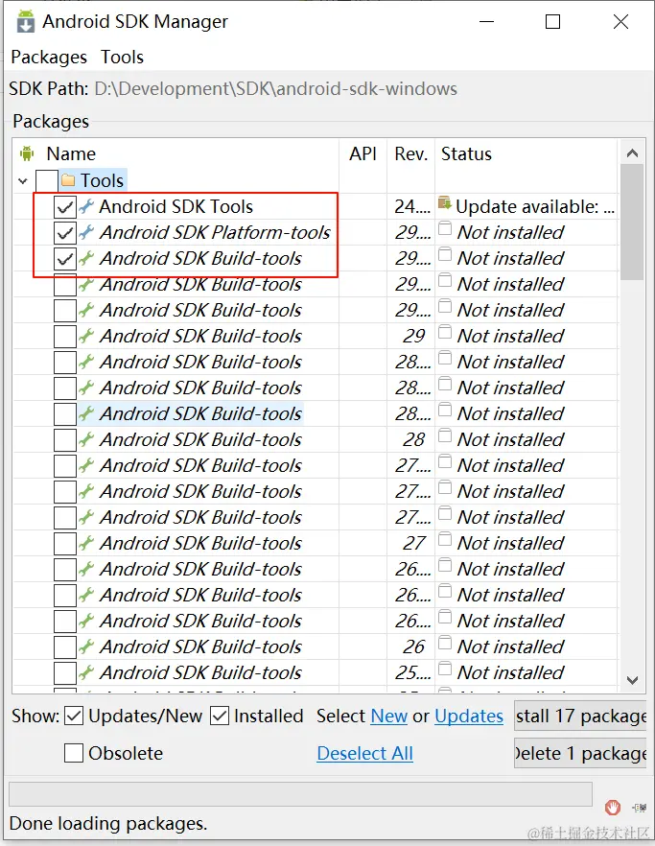Select the Tools folder label

coord(102,180)
